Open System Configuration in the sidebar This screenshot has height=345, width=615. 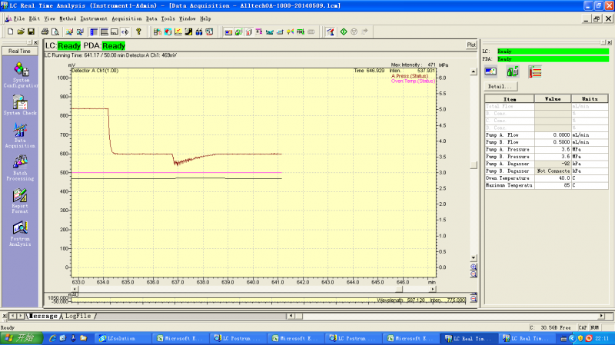[22, 71]
